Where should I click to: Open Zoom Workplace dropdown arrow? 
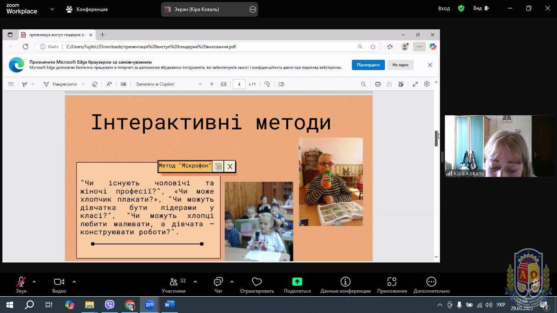pyautogui.click(x=52, y=9)
